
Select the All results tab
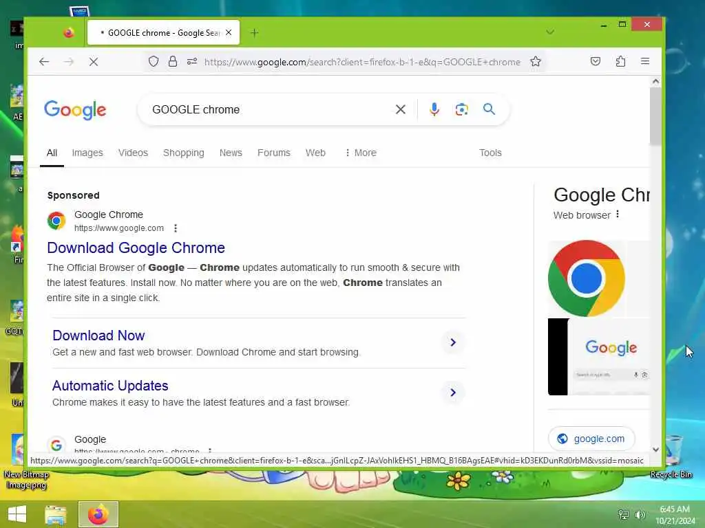pos(52,153)
